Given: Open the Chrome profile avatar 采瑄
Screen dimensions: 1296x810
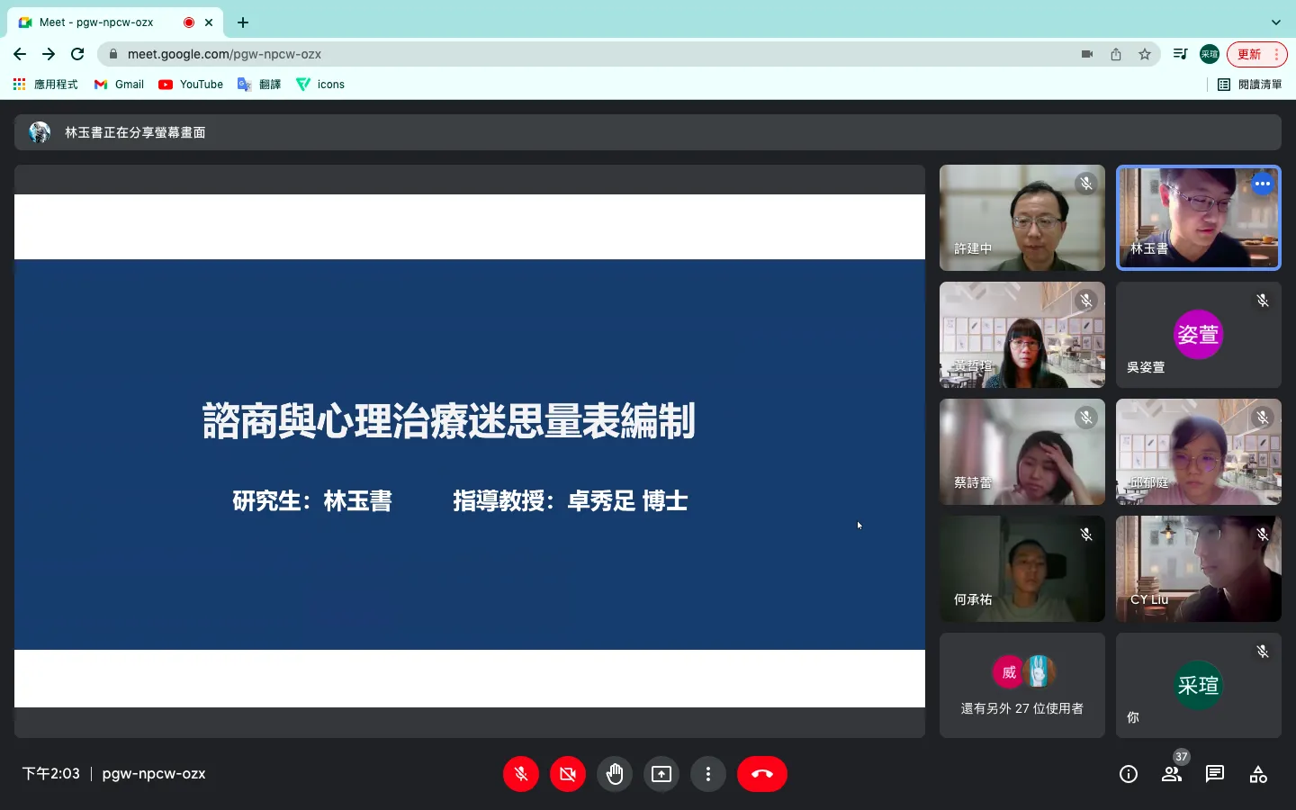Looking at the screenshot, I should coord(1210,54).
